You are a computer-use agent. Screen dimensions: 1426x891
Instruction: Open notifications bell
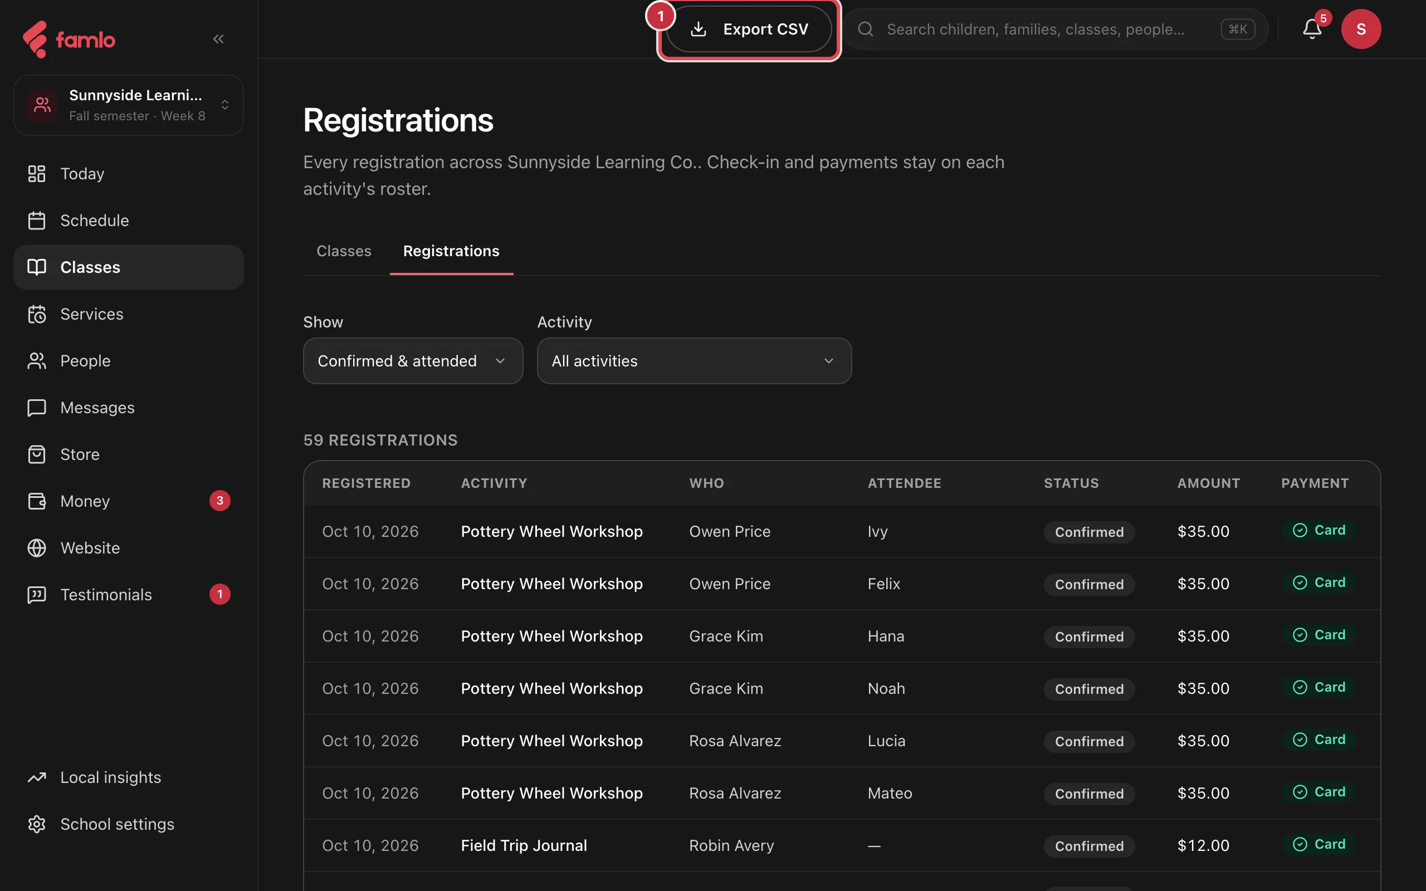click(x=1312, y=29)
